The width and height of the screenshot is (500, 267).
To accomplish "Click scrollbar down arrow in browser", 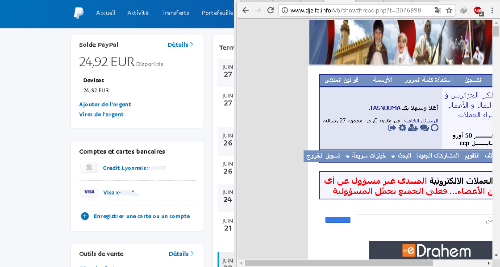I will tap(496, 256).
